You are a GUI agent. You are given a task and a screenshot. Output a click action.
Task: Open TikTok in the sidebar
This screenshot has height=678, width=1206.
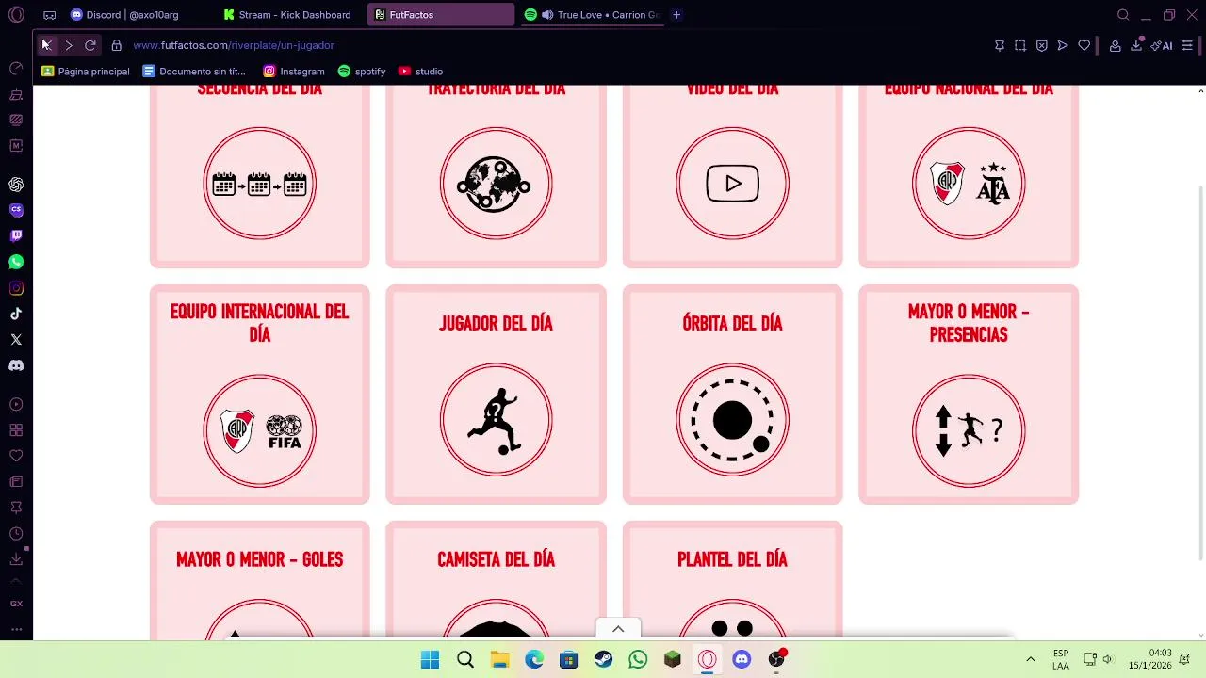16,314
